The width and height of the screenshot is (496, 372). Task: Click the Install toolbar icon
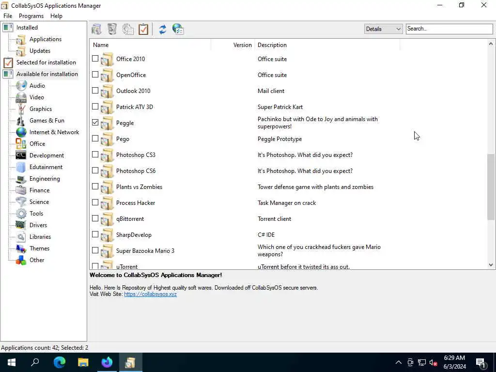pos(96,29)
